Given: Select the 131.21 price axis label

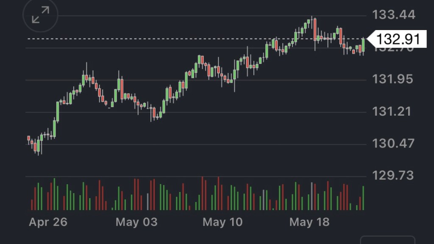Looking at the screenshot, I should coord(392,111).
